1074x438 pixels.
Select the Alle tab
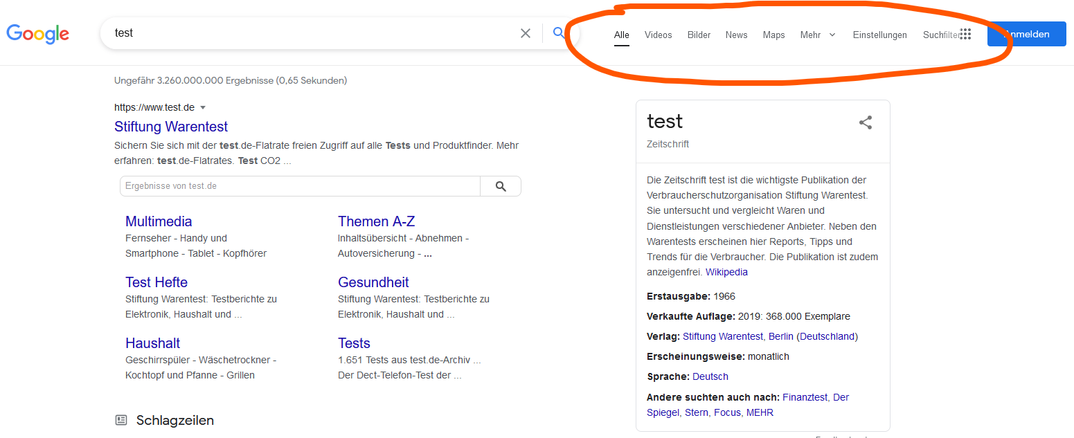[x=622, y=35]
